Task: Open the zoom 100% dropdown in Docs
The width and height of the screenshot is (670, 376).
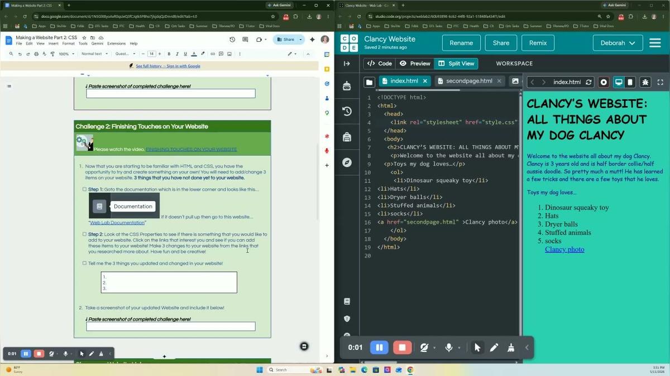Action: click(x=66, y=54)
